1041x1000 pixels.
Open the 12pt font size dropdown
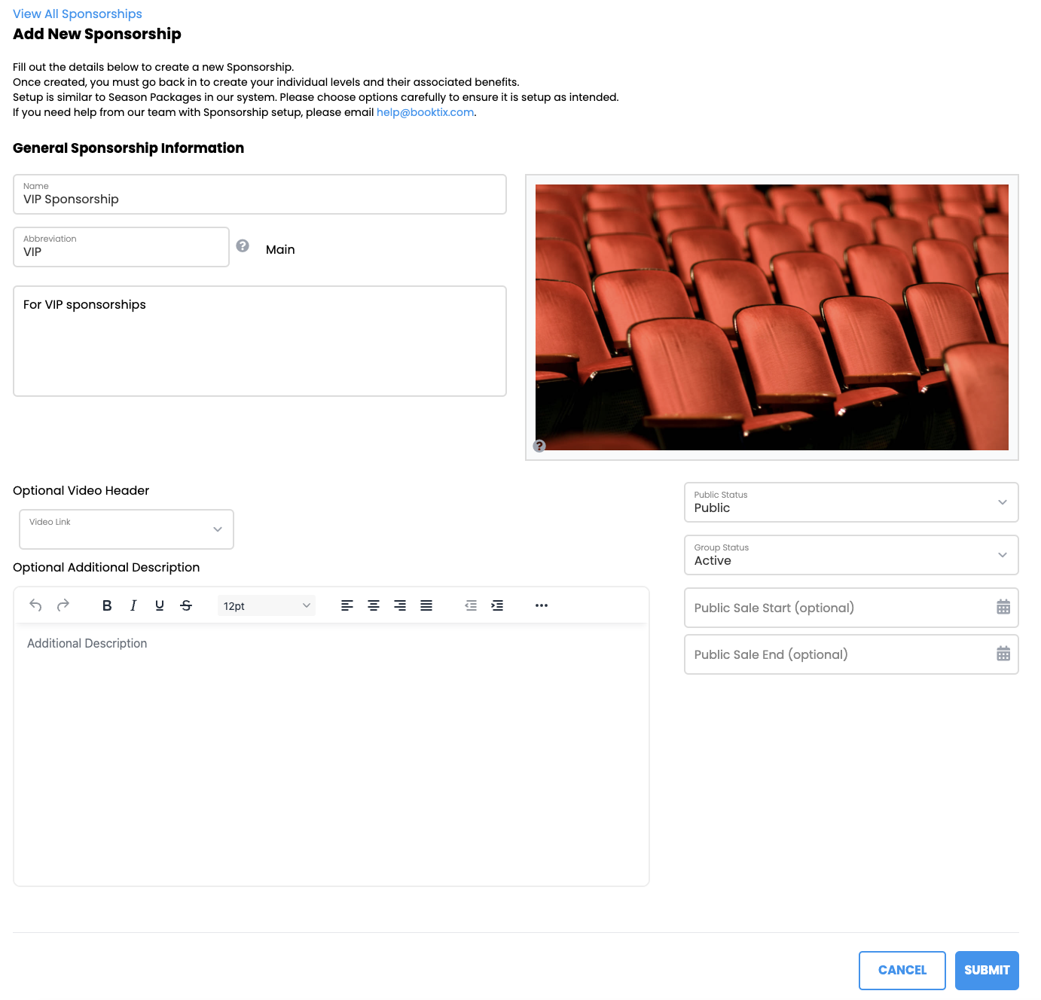tap(267, 605)
